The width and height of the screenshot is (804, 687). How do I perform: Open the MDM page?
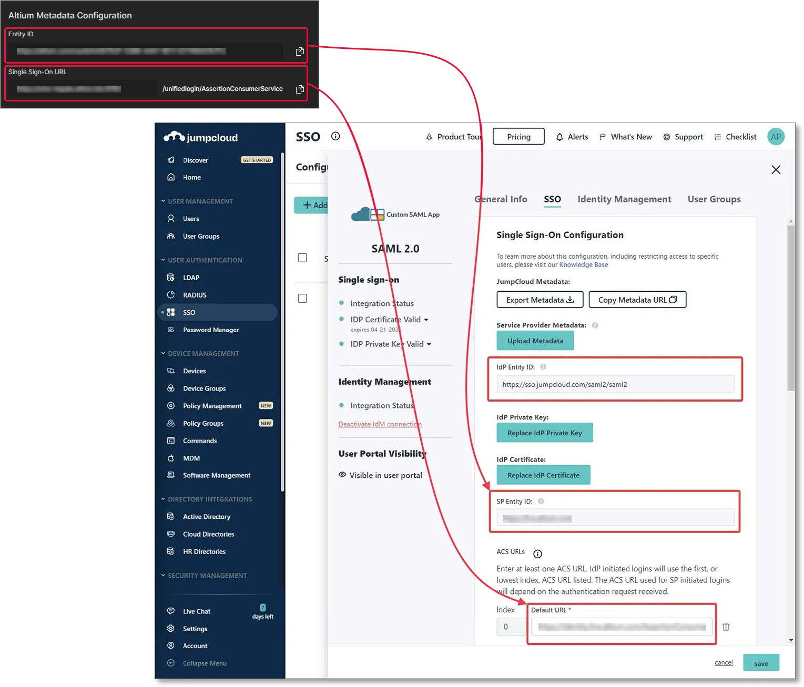coord(191,458)
